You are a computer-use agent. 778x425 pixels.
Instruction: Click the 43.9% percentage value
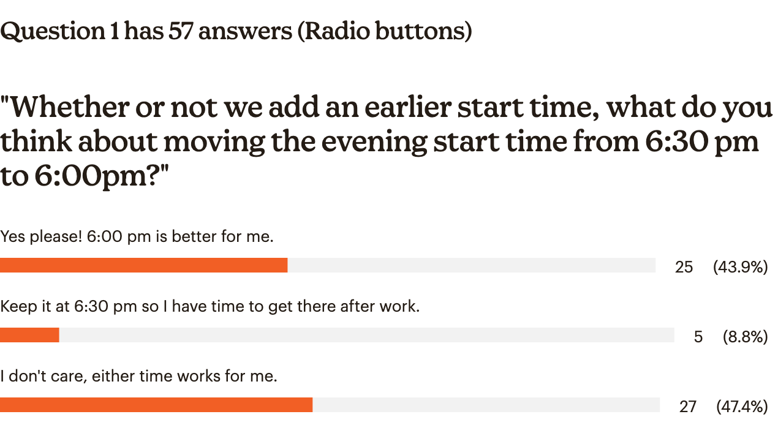(x=741, y=267)
